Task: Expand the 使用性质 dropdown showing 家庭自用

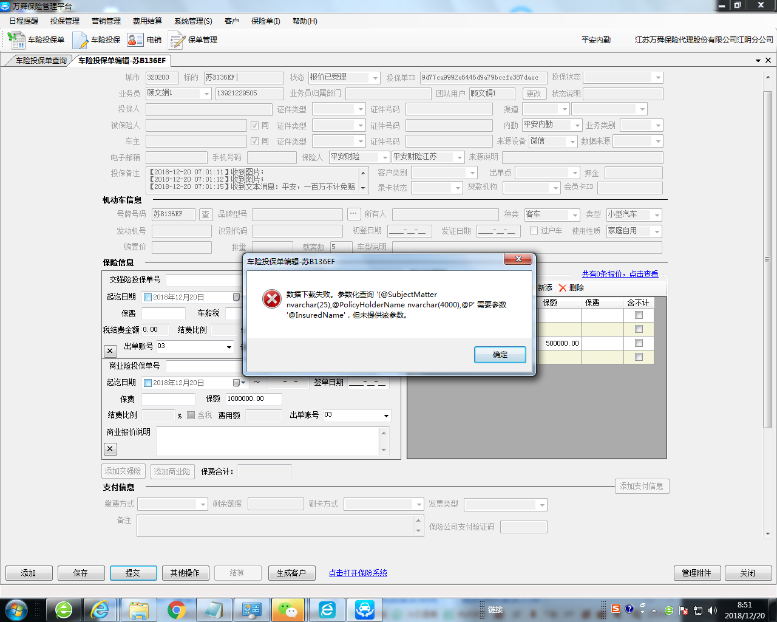Action: click(657, 231)
